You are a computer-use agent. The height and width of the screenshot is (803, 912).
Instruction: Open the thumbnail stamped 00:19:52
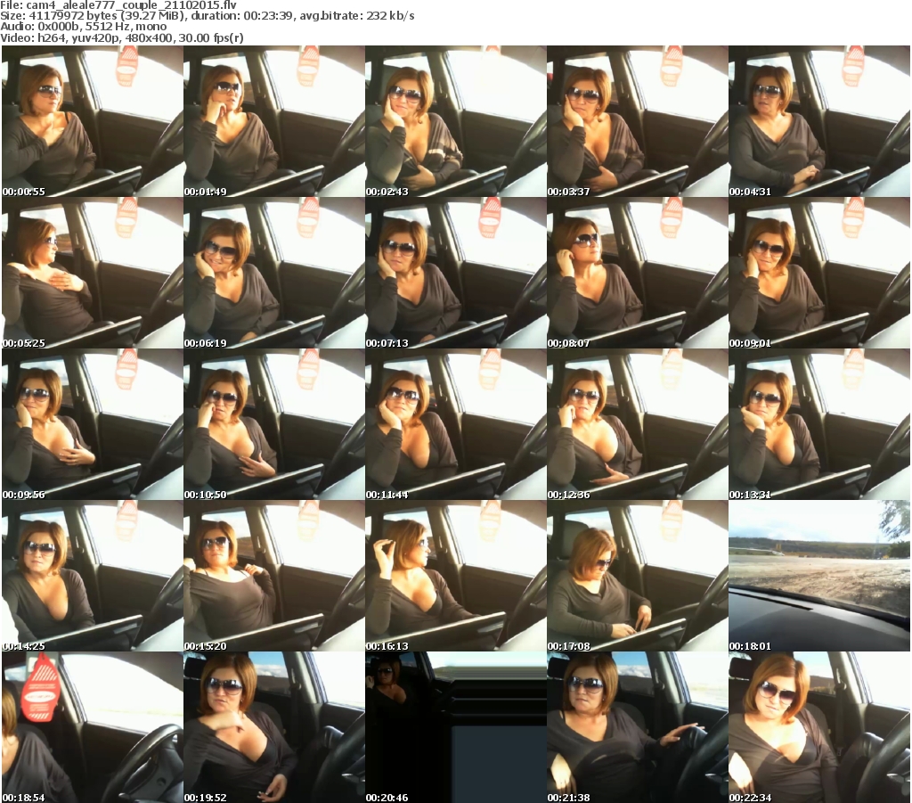pyautogui.click(x=274, y=727)
